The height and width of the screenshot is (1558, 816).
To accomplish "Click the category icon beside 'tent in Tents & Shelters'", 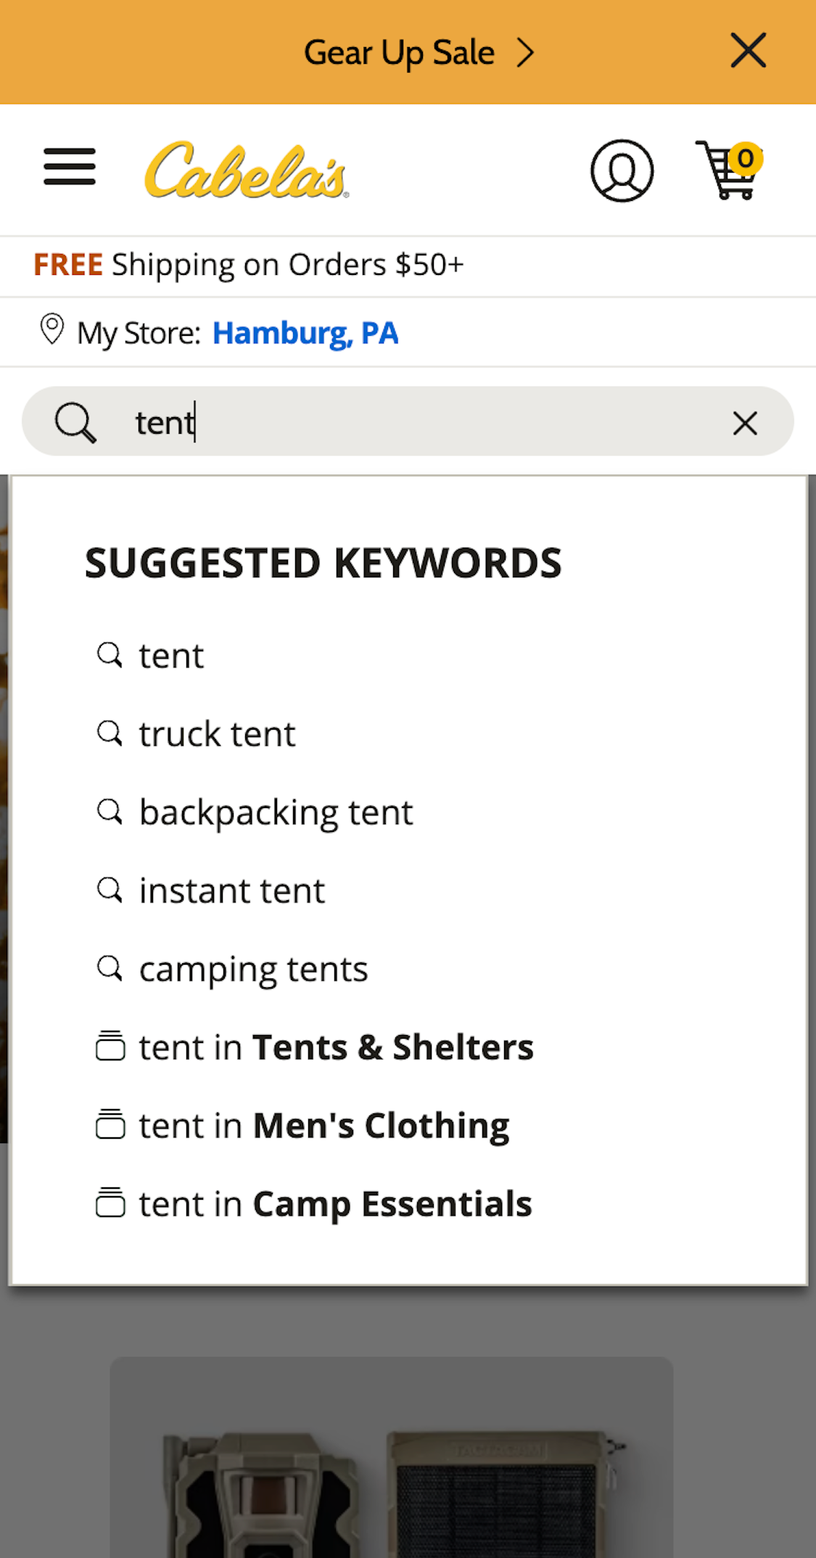I will (110, 1047).
